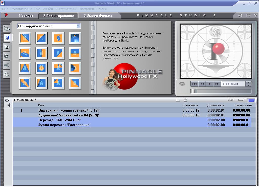Open help with the question mark icon
Viewport: 259px width, 187px height.
(255, 15)
